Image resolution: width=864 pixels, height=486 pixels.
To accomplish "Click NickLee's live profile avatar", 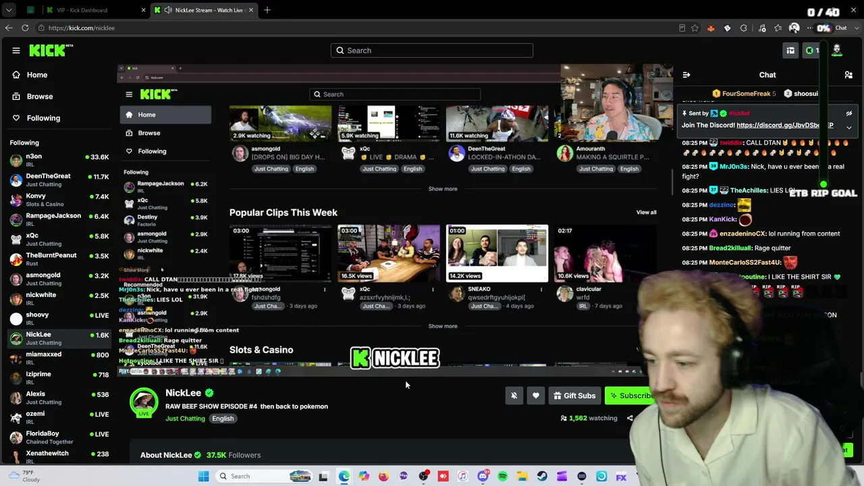I will pos(144,402).
